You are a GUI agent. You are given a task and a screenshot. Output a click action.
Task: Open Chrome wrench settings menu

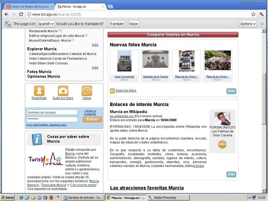click(261, 14)
